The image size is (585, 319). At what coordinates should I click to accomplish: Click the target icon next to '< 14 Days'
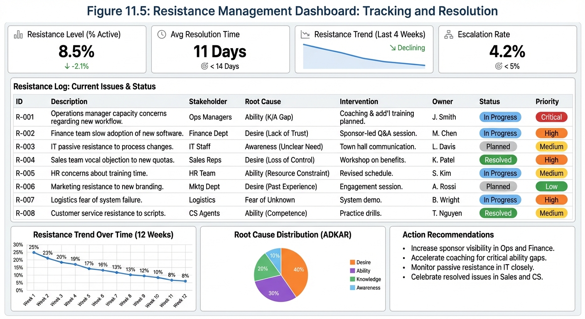(204, 66)
